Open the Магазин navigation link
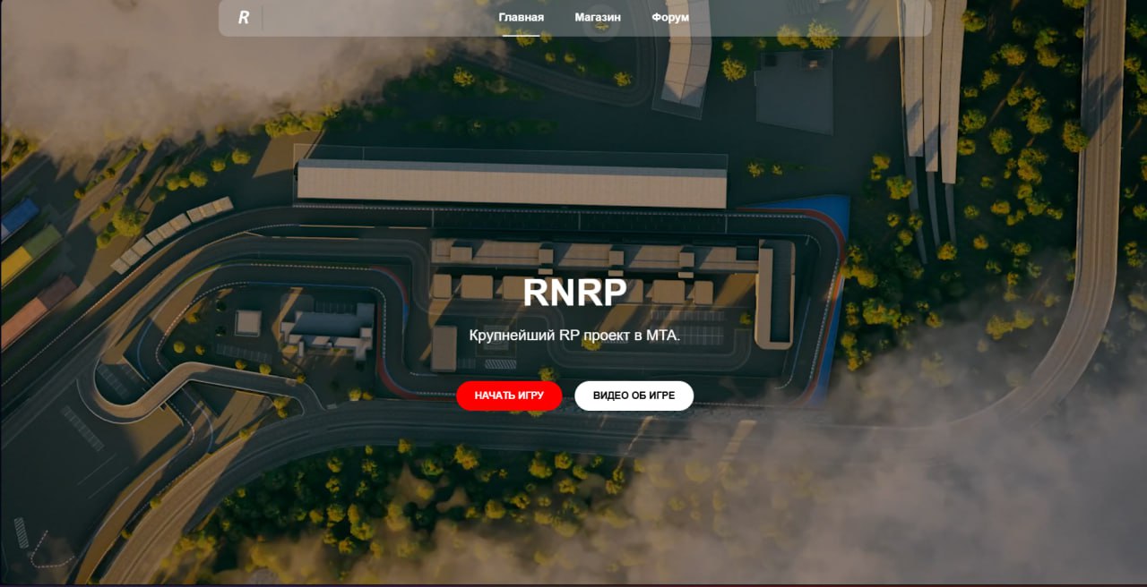Viewport: 1147px width, 587px height. pos(598,17)
